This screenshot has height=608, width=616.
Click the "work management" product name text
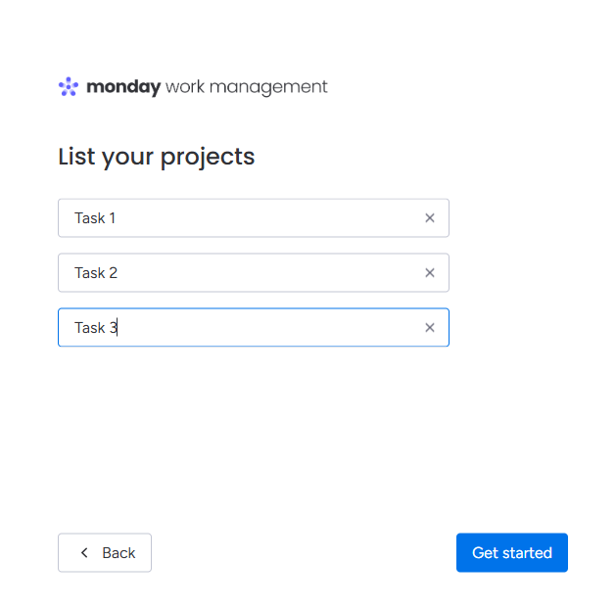tap(247, 87)
